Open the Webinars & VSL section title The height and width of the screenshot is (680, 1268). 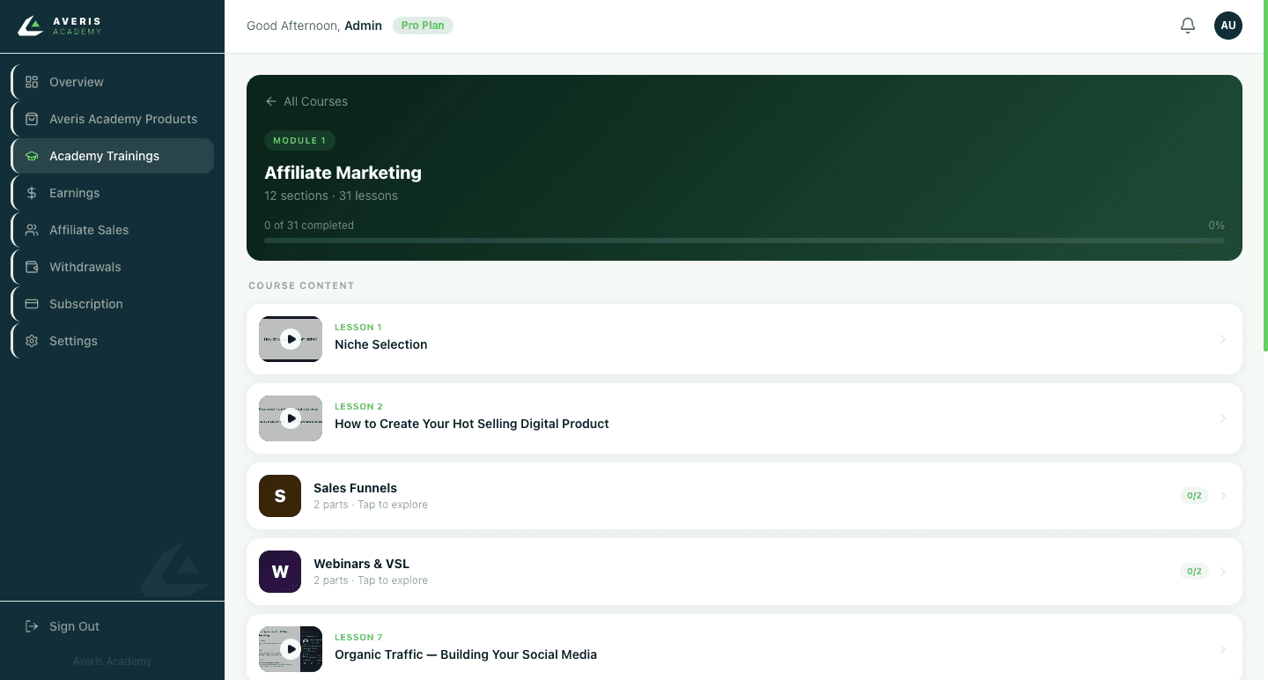pos(361,564)
